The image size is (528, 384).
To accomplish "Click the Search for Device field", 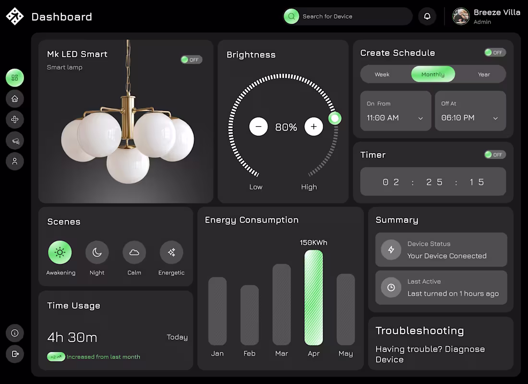I will click(348, 16).
